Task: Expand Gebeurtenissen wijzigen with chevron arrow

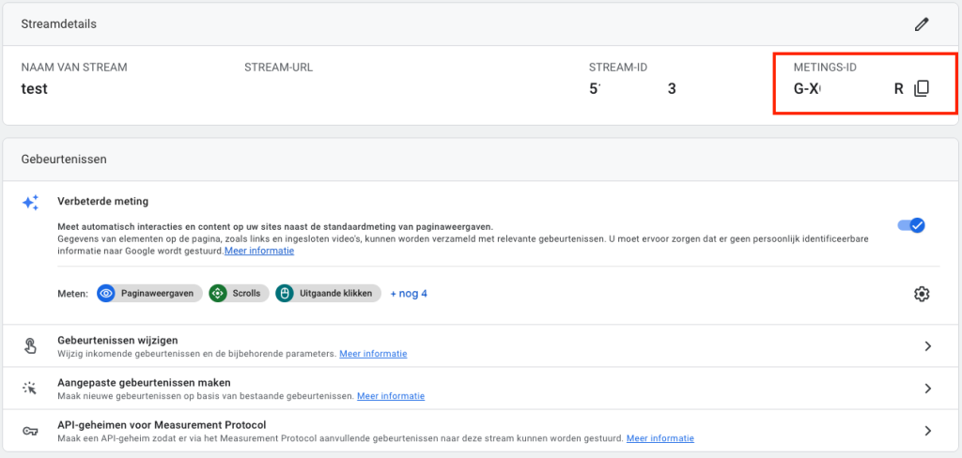Action: coord(927,346)
